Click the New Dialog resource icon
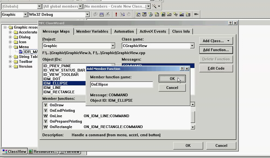The height and width of the screenshot is (158, 270). (x=138, y=14)
